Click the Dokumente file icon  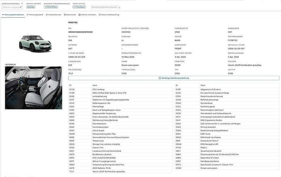[x=65, y=15]
